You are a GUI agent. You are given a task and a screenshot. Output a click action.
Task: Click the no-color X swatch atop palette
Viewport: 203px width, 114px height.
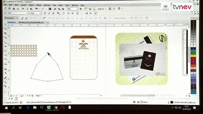pos(192,19)
